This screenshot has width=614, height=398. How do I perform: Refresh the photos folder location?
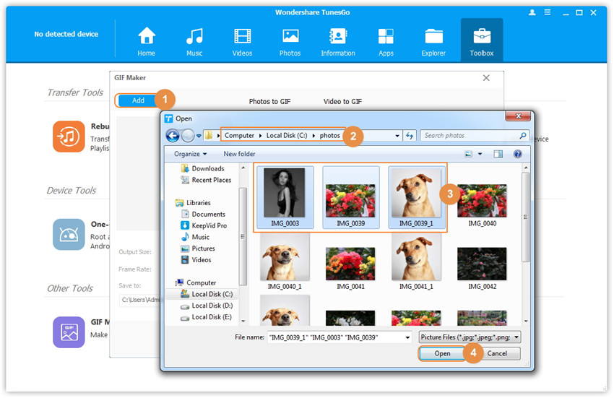[410, 136]
